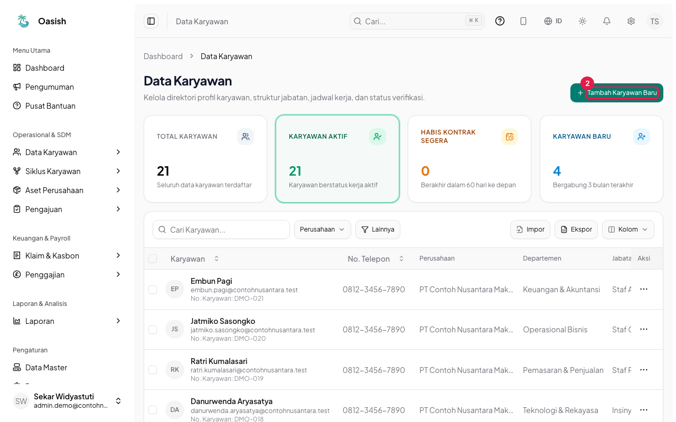This screenshot has width=676, height=422.
Task: Tick the select-all header checkbox
Action: (x=153, y=258)
